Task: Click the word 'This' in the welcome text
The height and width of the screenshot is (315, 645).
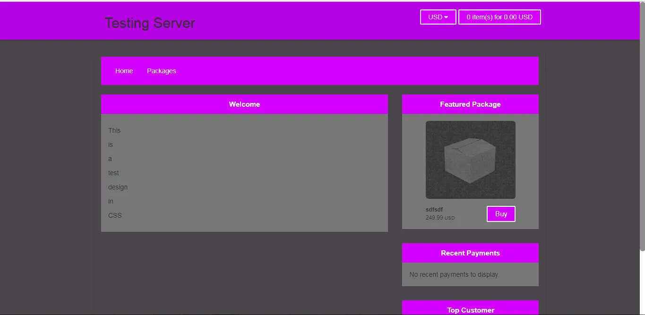Action: [114, 130]
